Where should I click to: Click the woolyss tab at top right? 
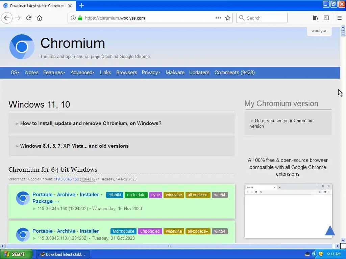point(319,31)
